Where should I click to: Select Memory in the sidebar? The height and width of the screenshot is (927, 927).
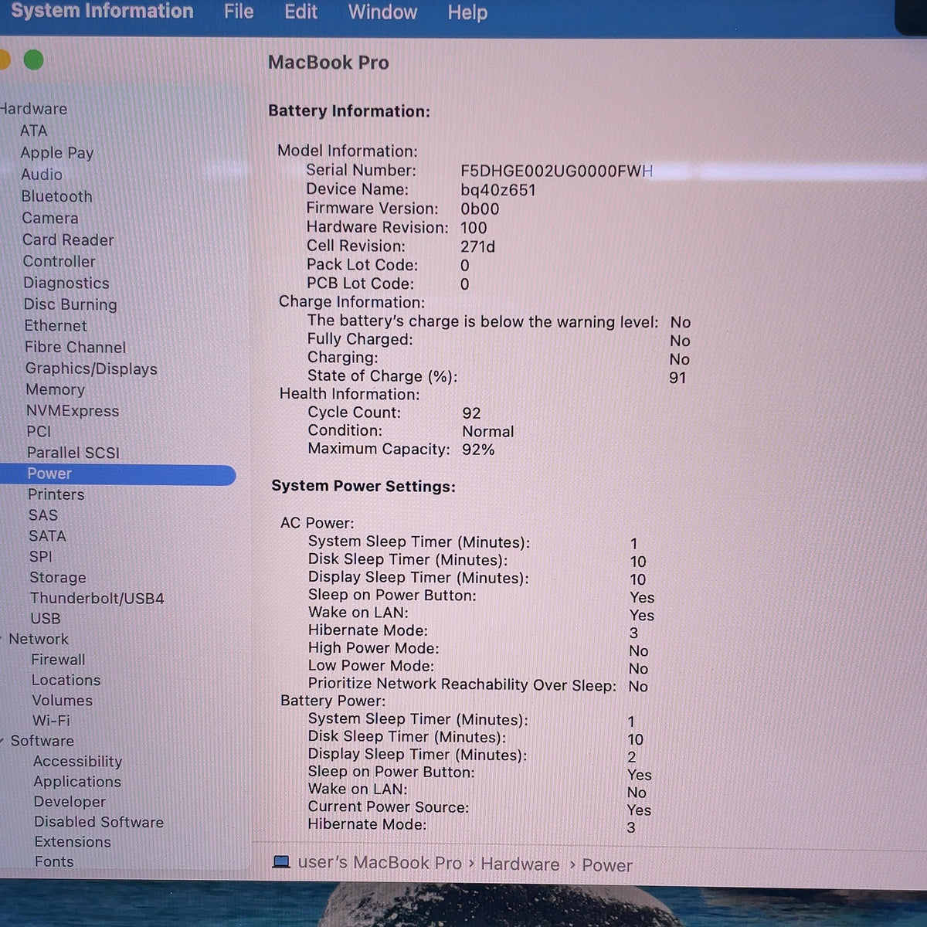click(55, 390)
